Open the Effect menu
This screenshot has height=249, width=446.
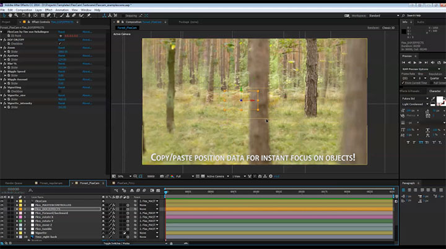pos(49,10)
